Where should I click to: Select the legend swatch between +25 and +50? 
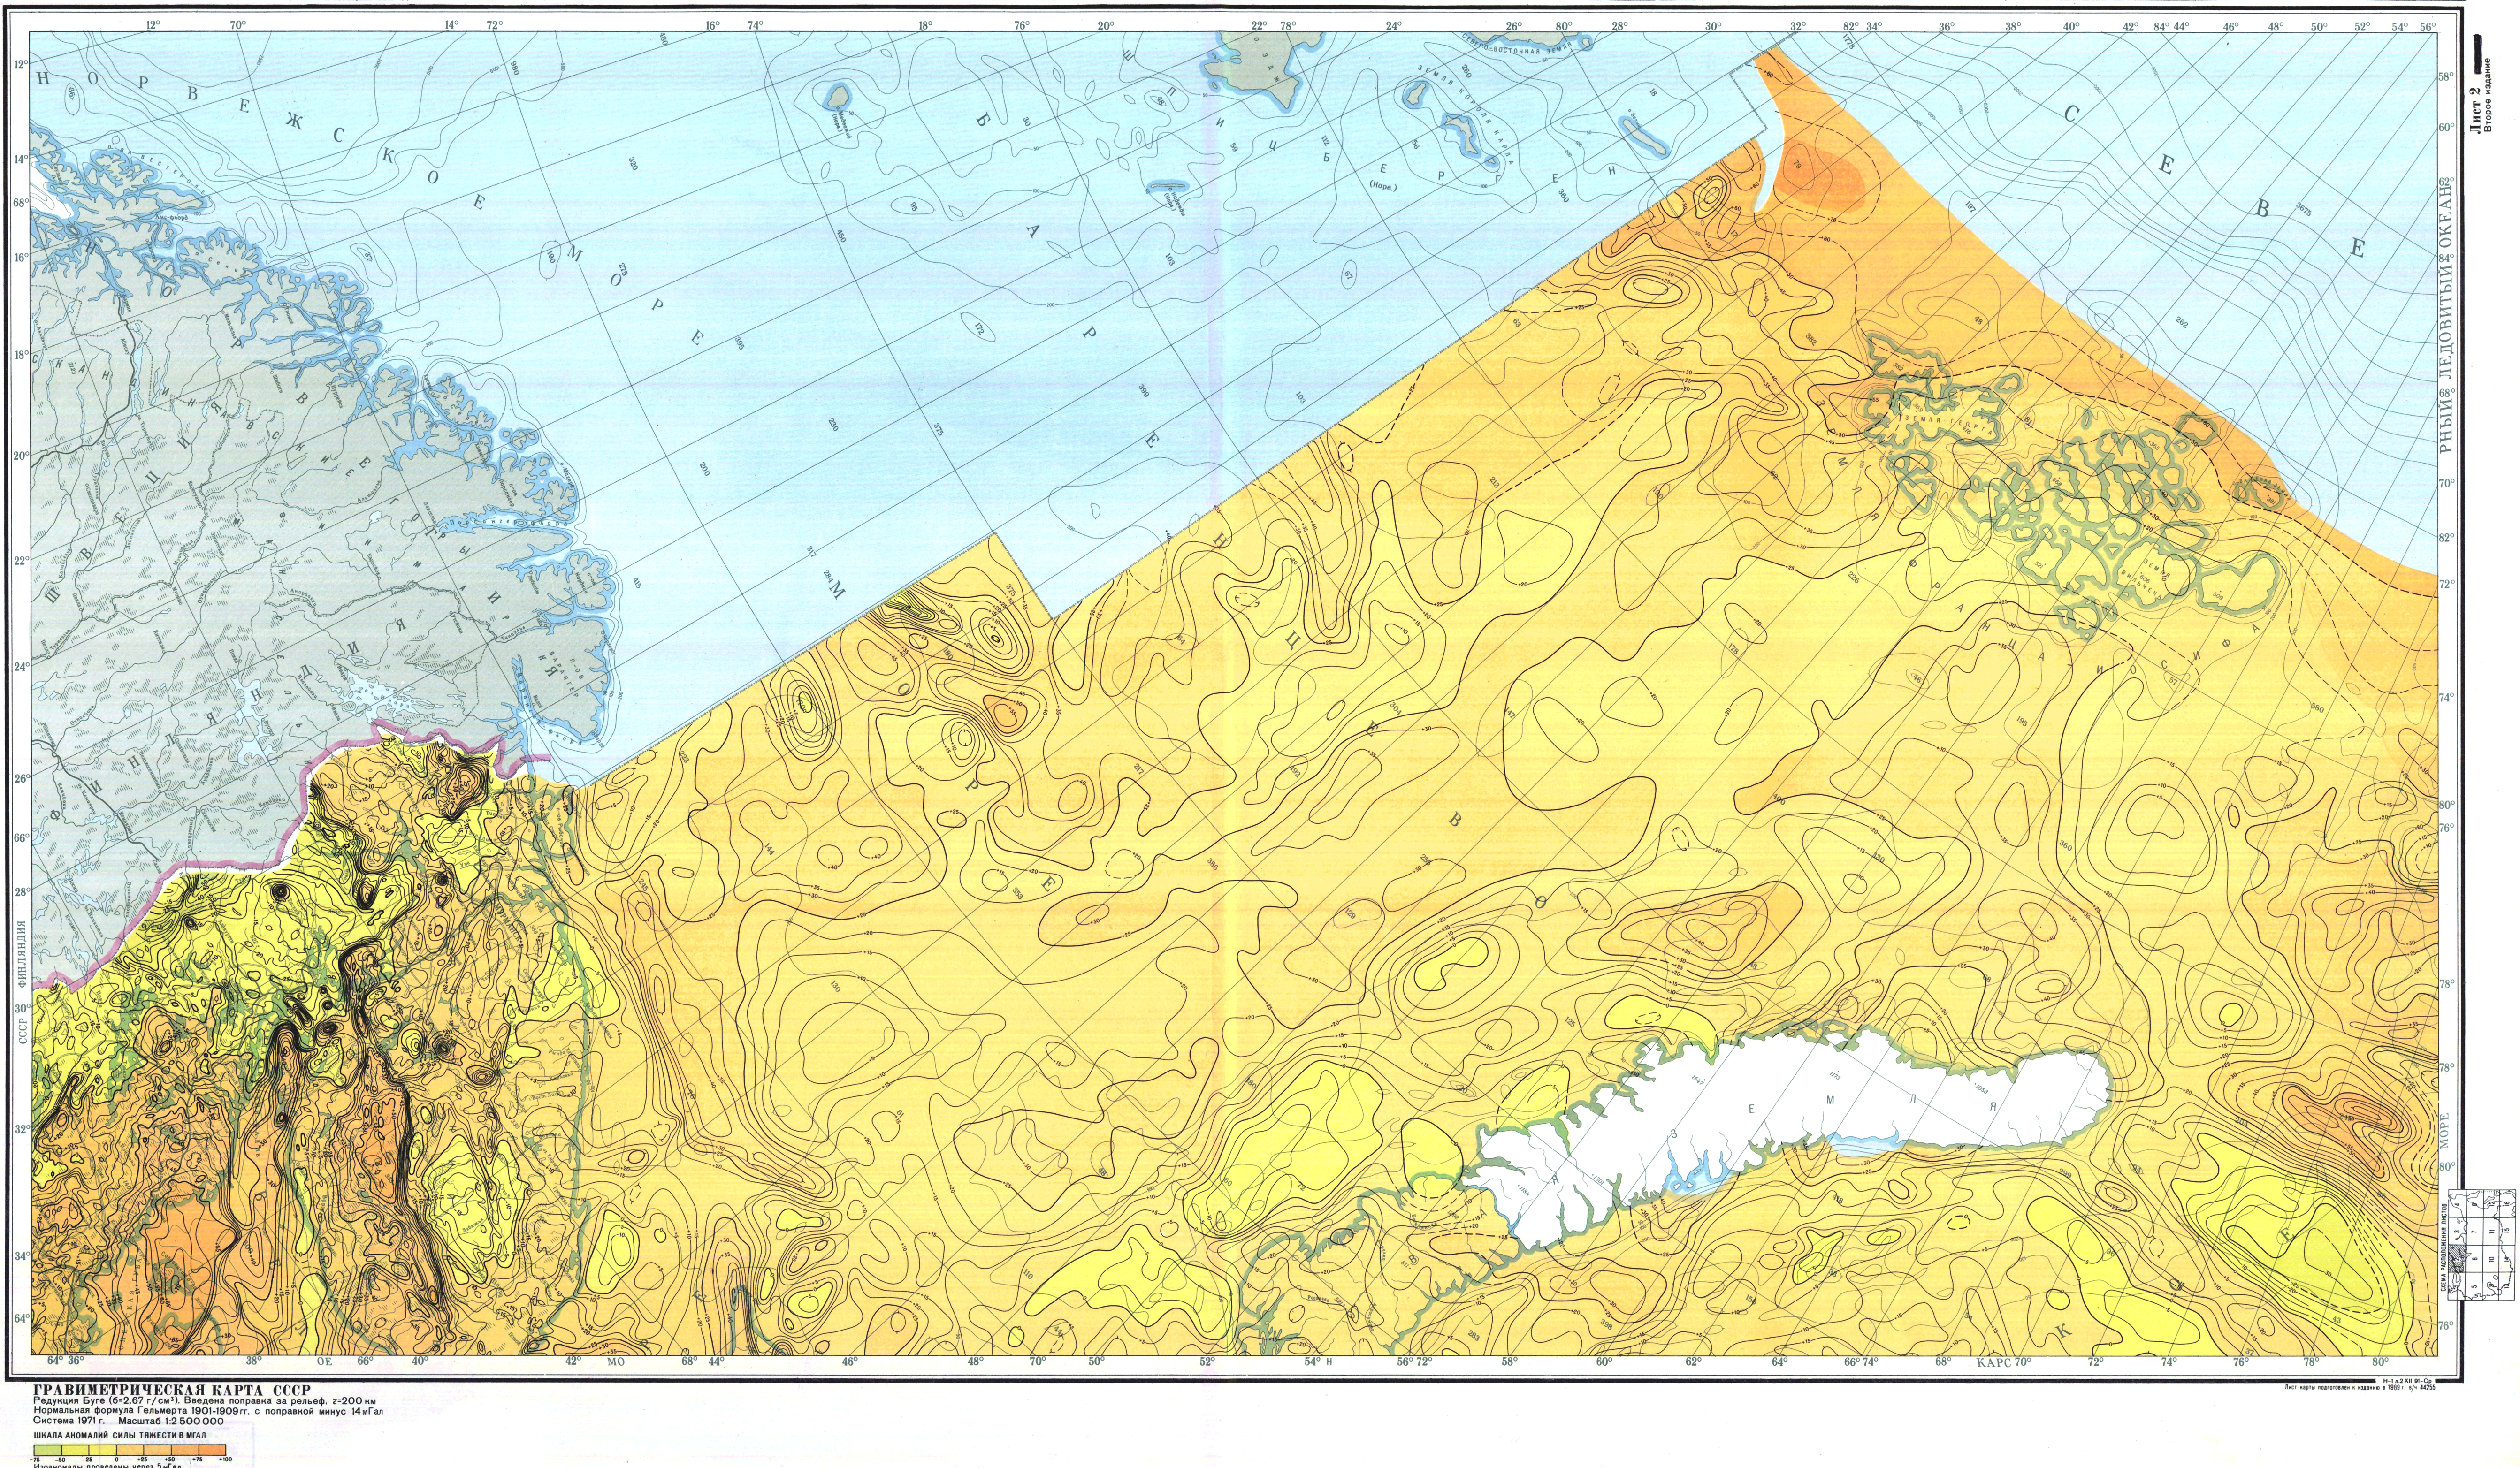(x=158, y=1450)
